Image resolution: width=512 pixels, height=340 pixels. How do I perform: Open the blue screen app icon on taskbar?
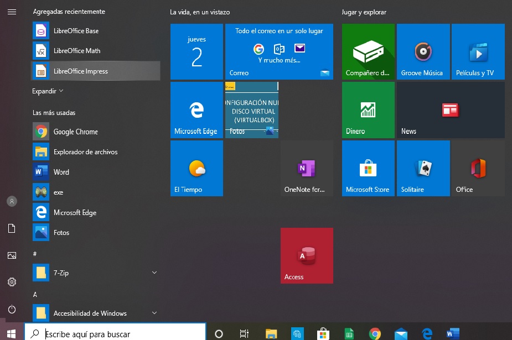tap(297, 333)
